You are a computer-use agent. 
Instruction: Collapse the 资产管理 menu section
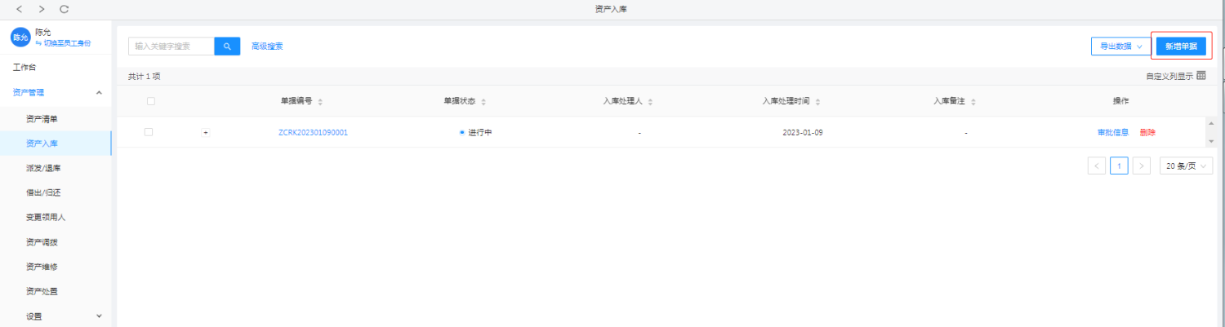pos(99,93)
